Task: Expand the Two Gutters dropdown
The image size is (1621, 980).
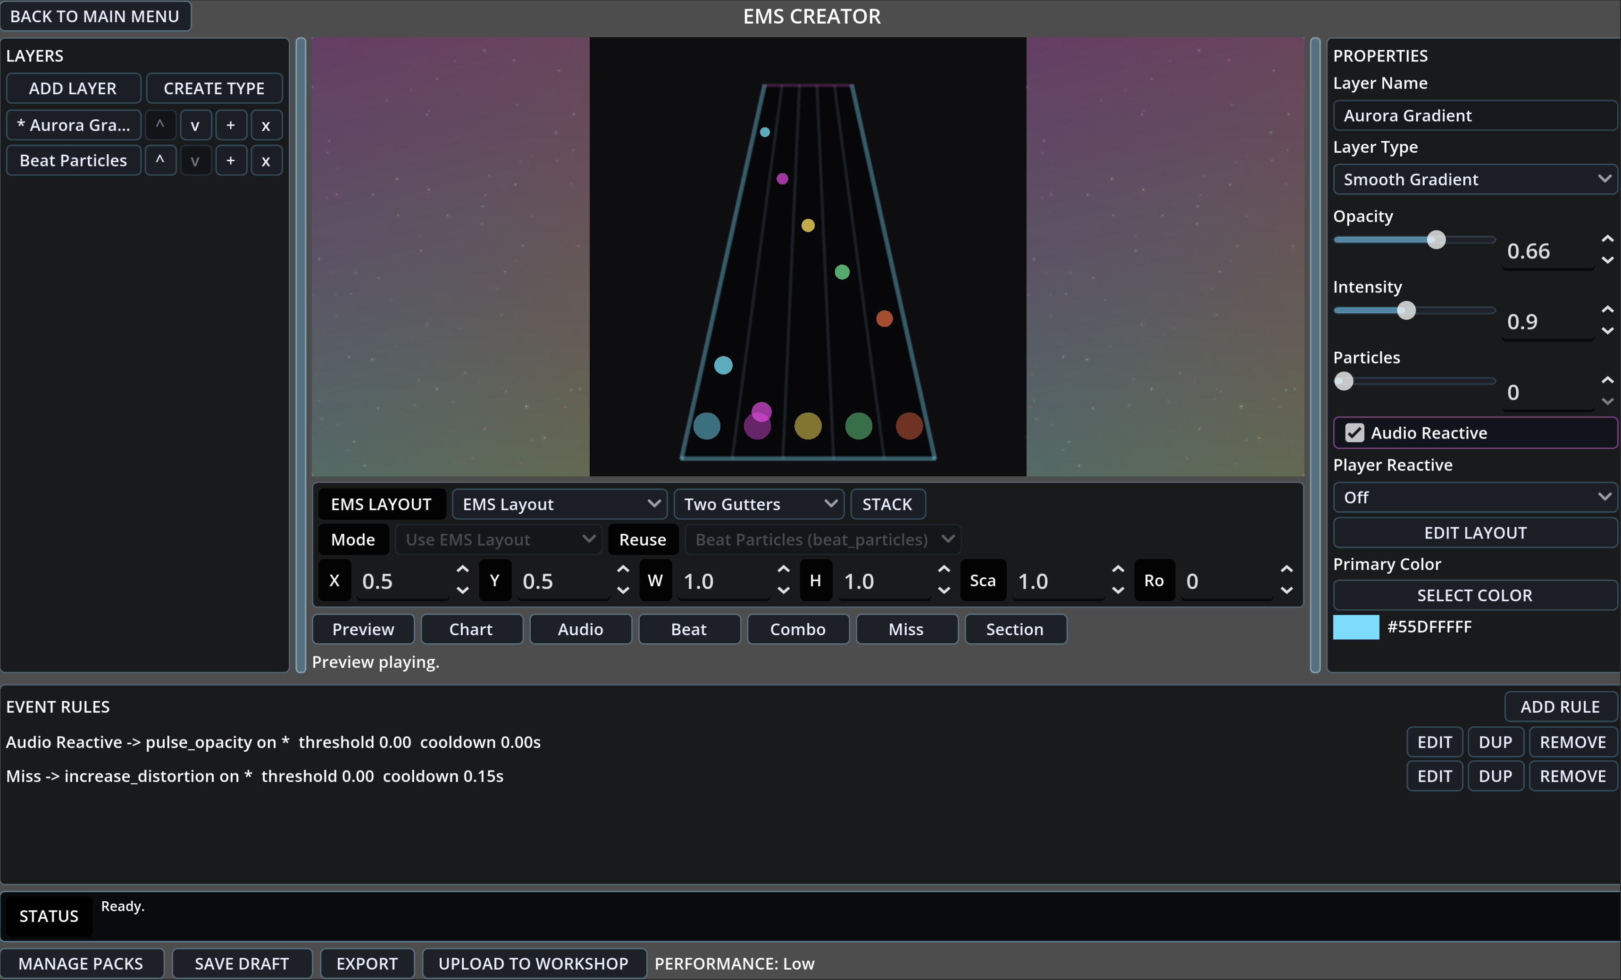Action: (x=759, y=505)
